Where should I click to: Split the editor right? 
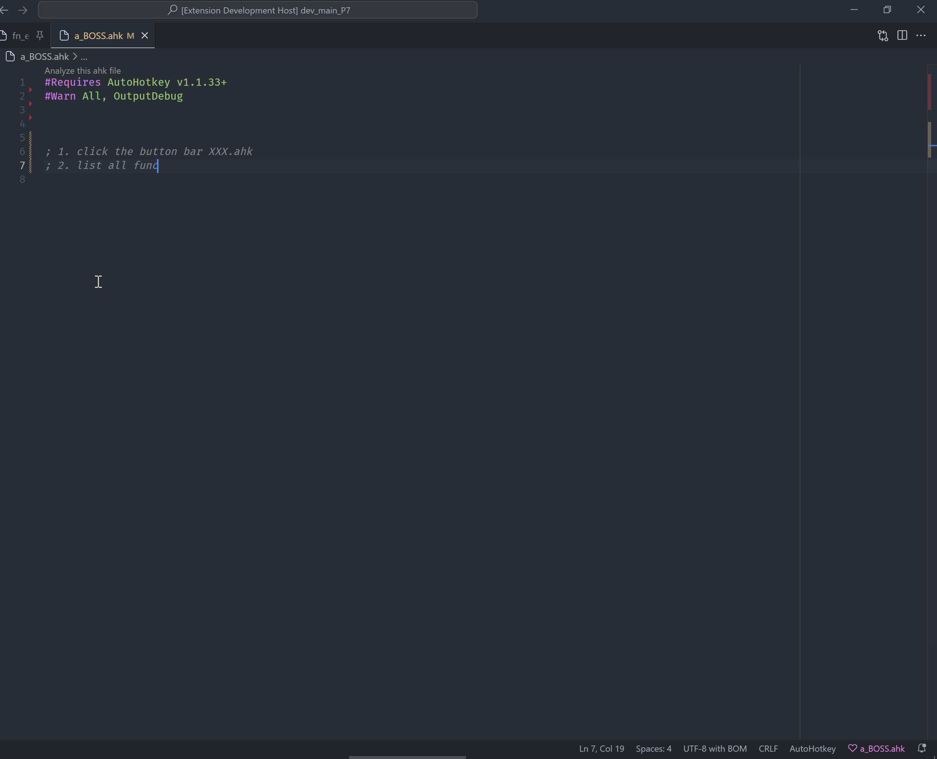pos(902,35)
